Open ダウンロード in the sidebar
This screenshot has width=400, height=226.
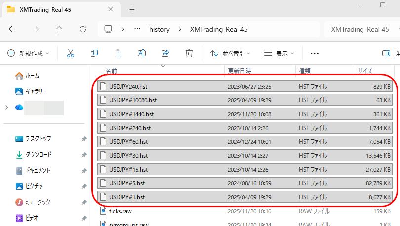[x=38, y=155]
